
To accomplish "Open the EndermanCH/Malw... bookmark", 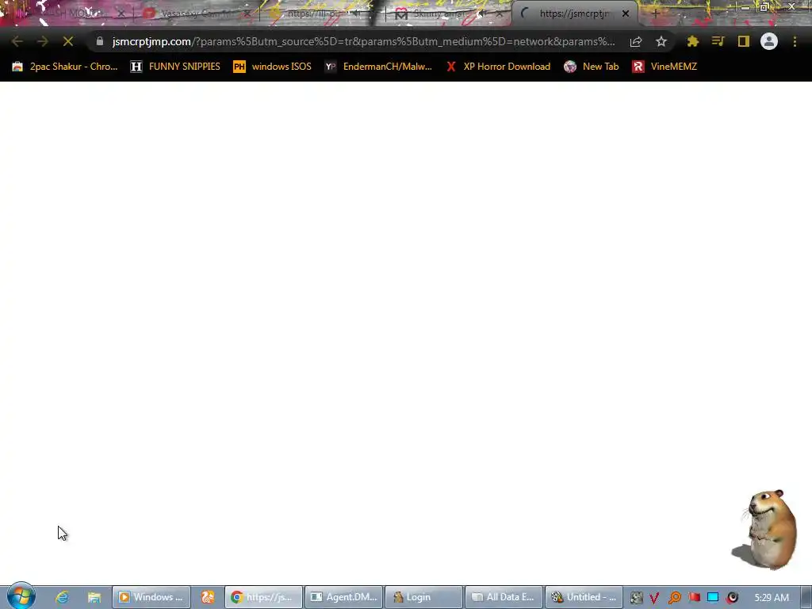I will (x=378, y=67).
